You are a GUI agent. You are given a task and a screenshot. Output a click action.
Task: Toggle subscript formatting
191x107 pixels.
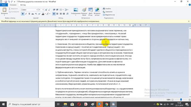click(x=36, y=14)
